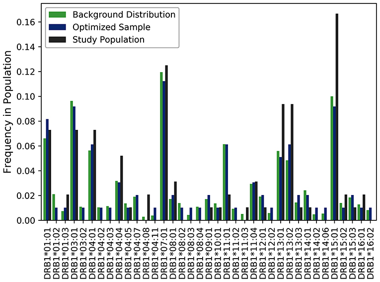Select the 'Background Distribution' legend label

pyautogui.click(x=124, y=14)
